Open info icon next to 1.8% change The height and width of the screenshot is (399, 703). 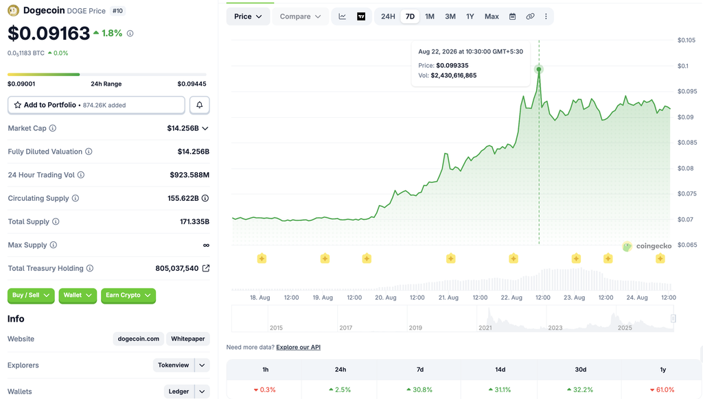pyautogui.click(x=130, y=33)
